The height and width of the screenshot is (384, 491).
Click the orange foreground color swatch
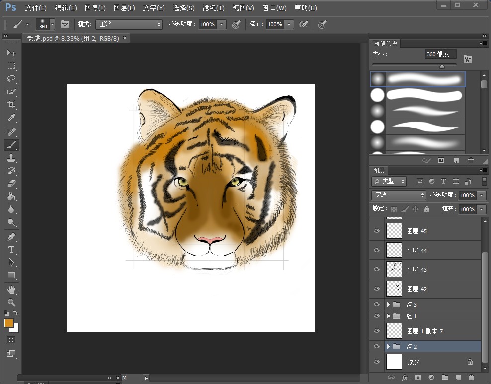point(9,323)
